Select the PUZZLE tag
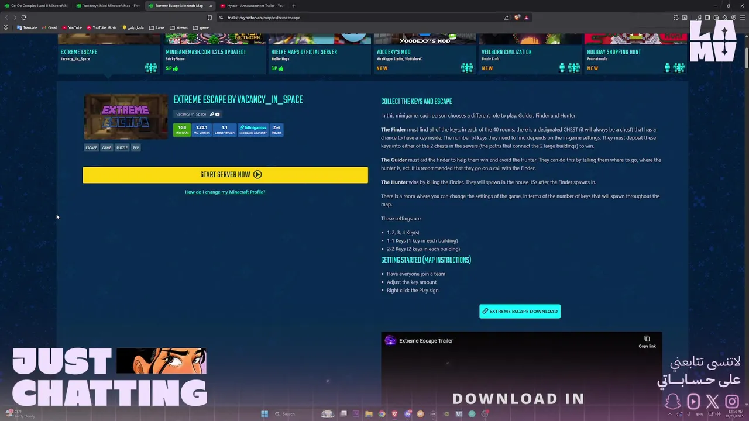749x421 pixels. 122,147
